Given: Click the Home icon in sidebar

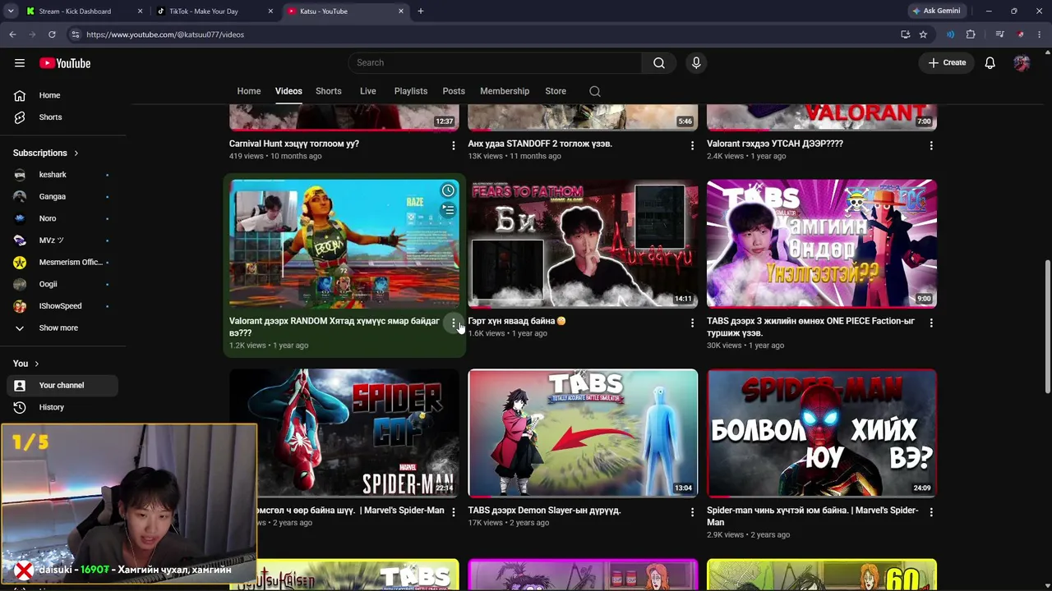Looking at the screenshot, I should (20, 95).
